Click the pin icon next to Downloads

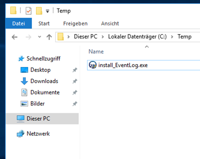pos(75,81)
